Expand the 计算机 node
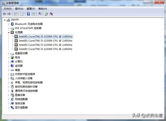166x121 pixels. (9, 62)
